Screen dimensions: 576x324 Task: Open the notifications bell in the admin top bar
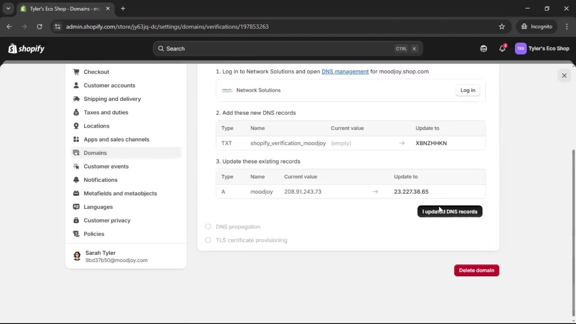click(x=502, y=48)
